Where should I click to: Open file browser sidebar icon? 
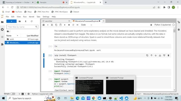tap(2, 22)
